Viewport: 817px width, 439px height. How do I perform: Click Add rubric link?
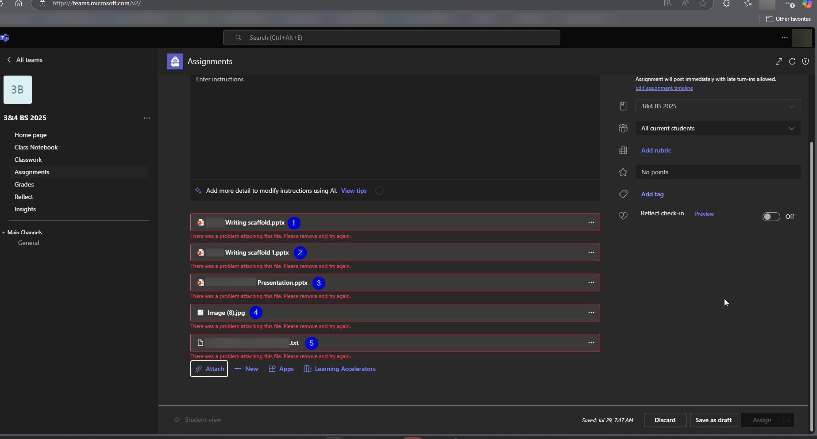(656, 150)
